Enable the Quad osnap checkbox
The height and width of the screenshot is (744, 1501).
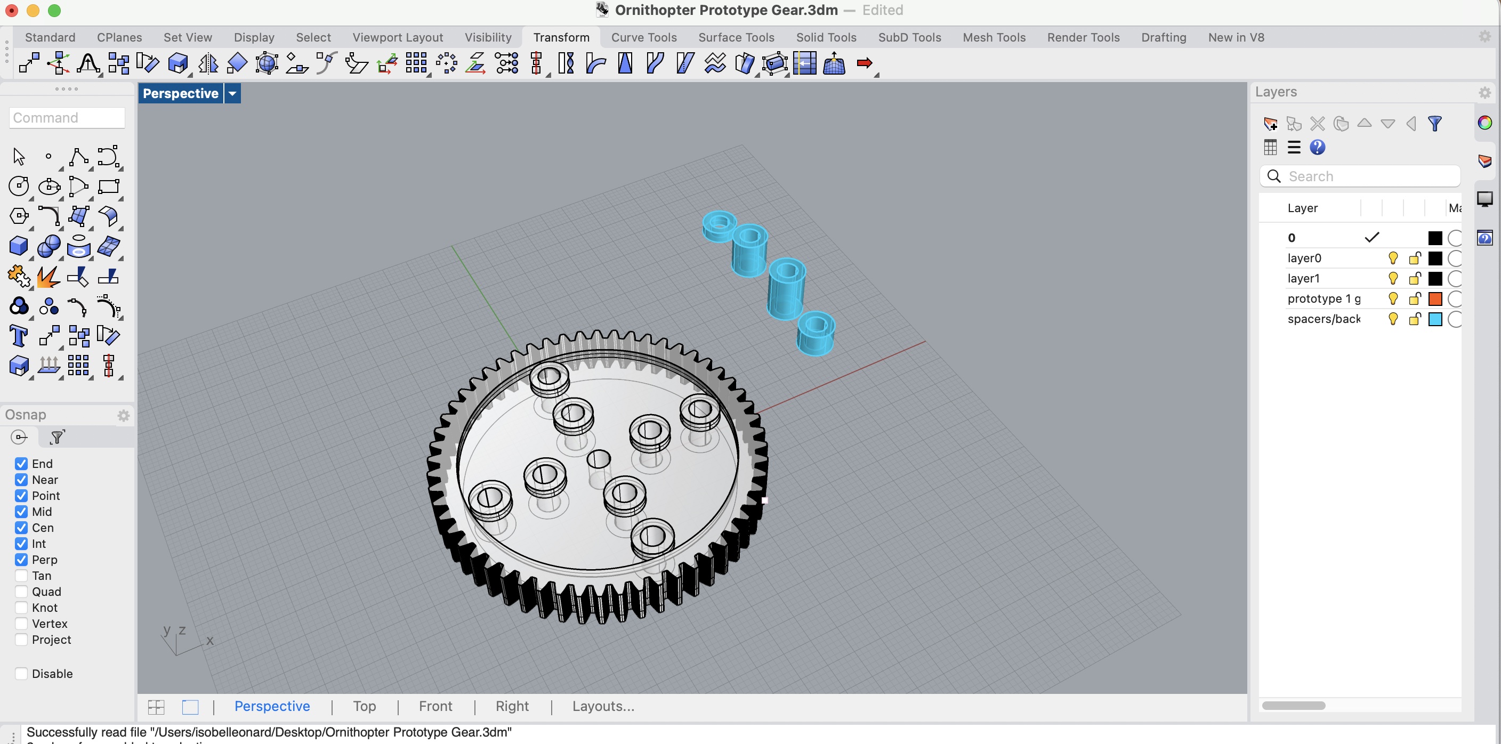tap(21, 592)
